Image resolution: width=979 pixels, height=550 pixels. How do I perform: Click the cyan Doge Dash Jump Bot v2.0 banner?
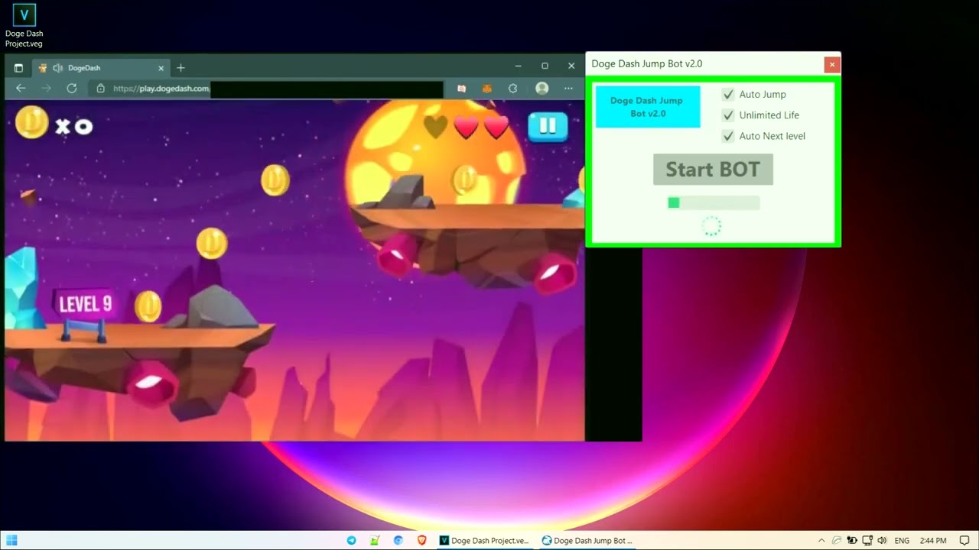[x=648, y=107]
